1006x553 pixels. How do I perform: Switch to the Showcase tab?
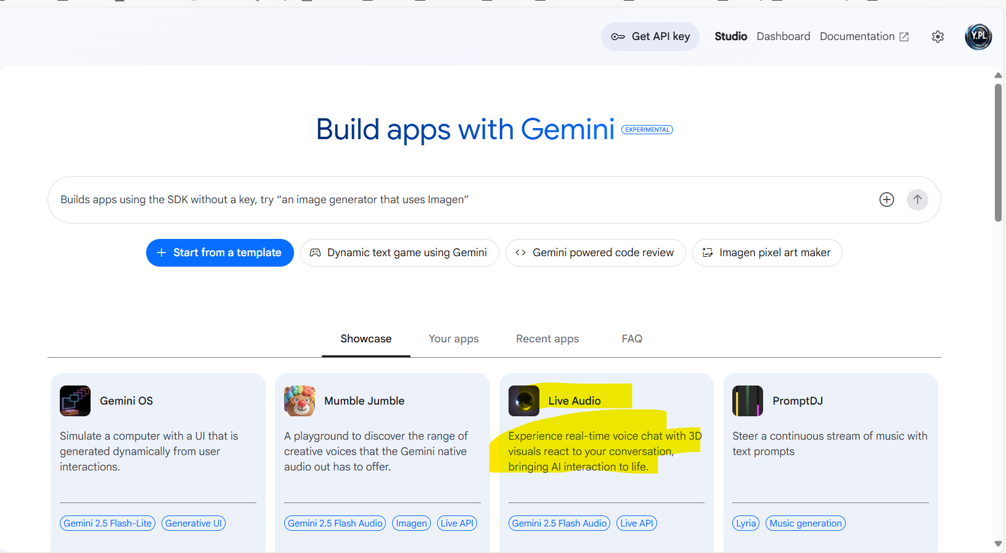[366, 339]
